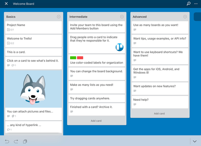Viewport: 201px width, 146px height.
Task: Open the 'Try dragging cards anywhere.' card
Action: (97, 98)
